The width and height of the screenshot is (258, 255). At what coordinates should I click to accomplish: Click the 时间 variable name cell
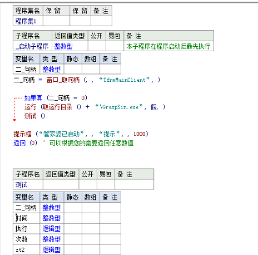click(x=27, y=218)
